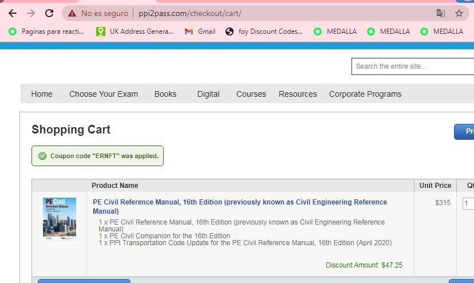Screen dimensions: 474x283
Task: Edit the quantity field showing 1
Action: click(468, 203)
